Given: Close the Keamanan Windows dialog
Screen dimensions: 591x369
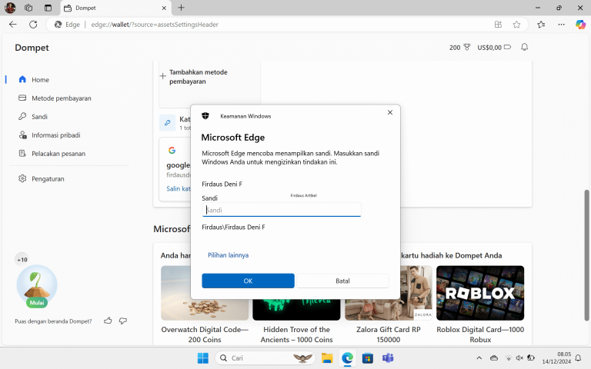Looking at the screenshot, I should (390, 112).
